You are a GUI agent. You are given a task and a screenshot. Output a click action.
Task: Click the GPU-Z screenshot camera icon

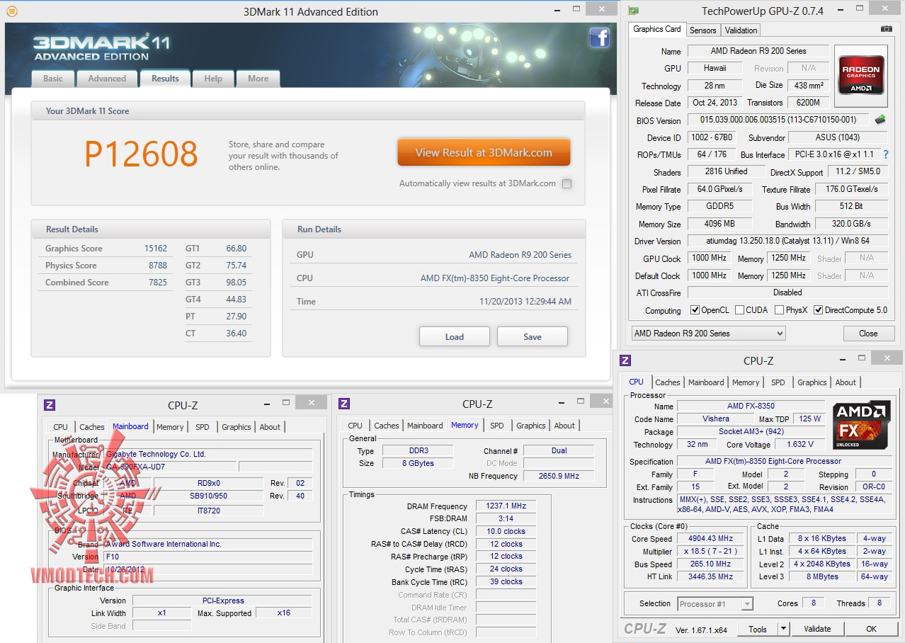[886, 29]
